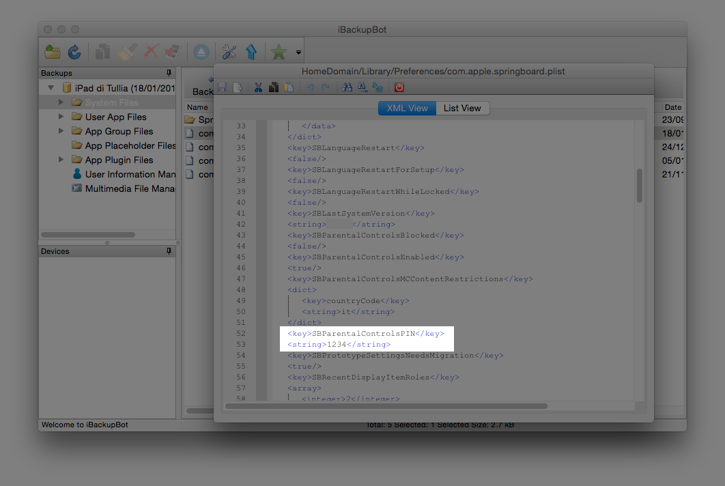Click the Undo arrow in plist editor
Viewport: 725px width, 486px height.
point(310,87)
